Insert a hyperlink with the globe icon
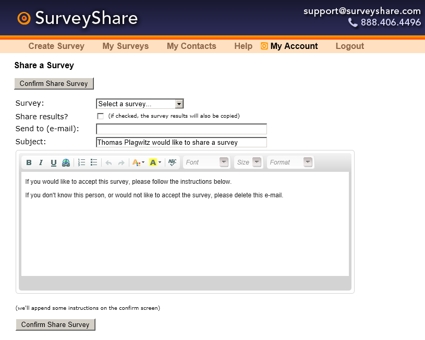The width and height of the screenshot is (425, 340). (66, 162)
